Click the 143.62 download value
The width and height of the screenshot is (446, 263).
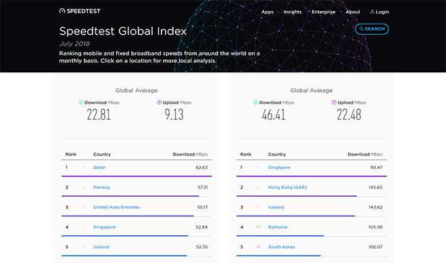376,207
